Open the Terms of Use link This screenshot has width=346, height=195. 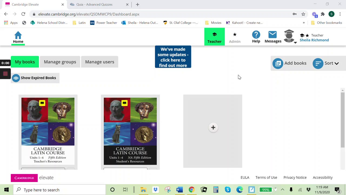point(266,177)
